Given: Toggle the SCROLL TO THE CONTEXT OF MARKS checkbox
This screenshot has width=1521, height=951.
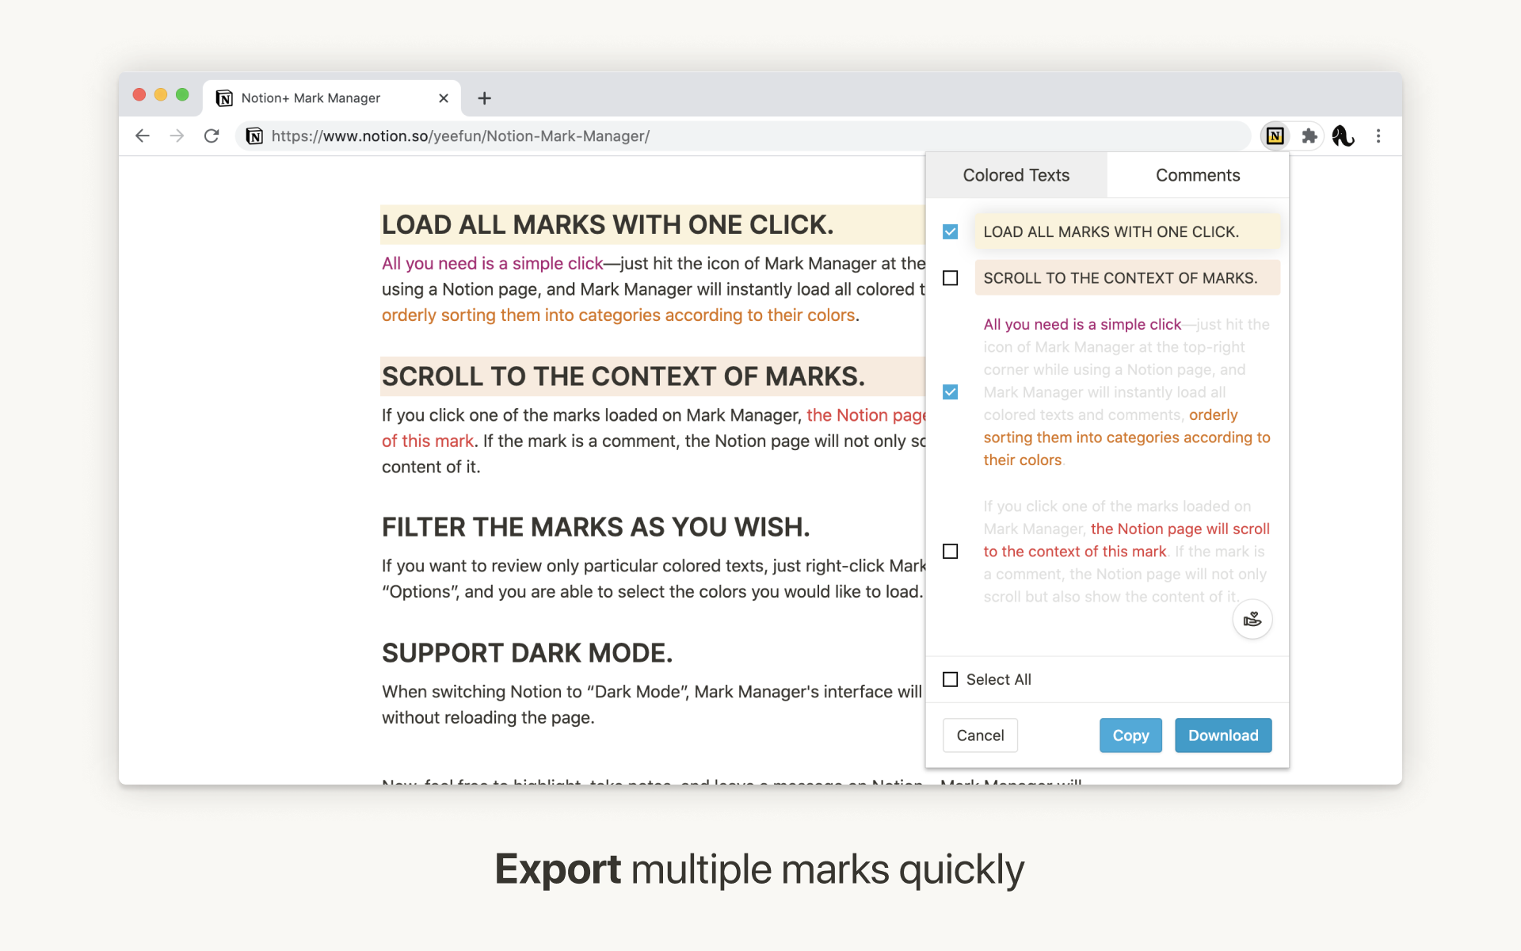Looking at the screenshot, I should click(951, 277).
